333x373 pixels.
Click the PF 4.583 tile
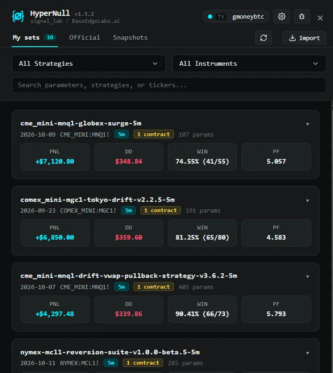click(276, 233)
